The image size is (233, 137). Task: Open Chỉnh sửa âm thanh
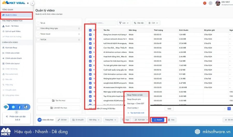coord(13,58)
